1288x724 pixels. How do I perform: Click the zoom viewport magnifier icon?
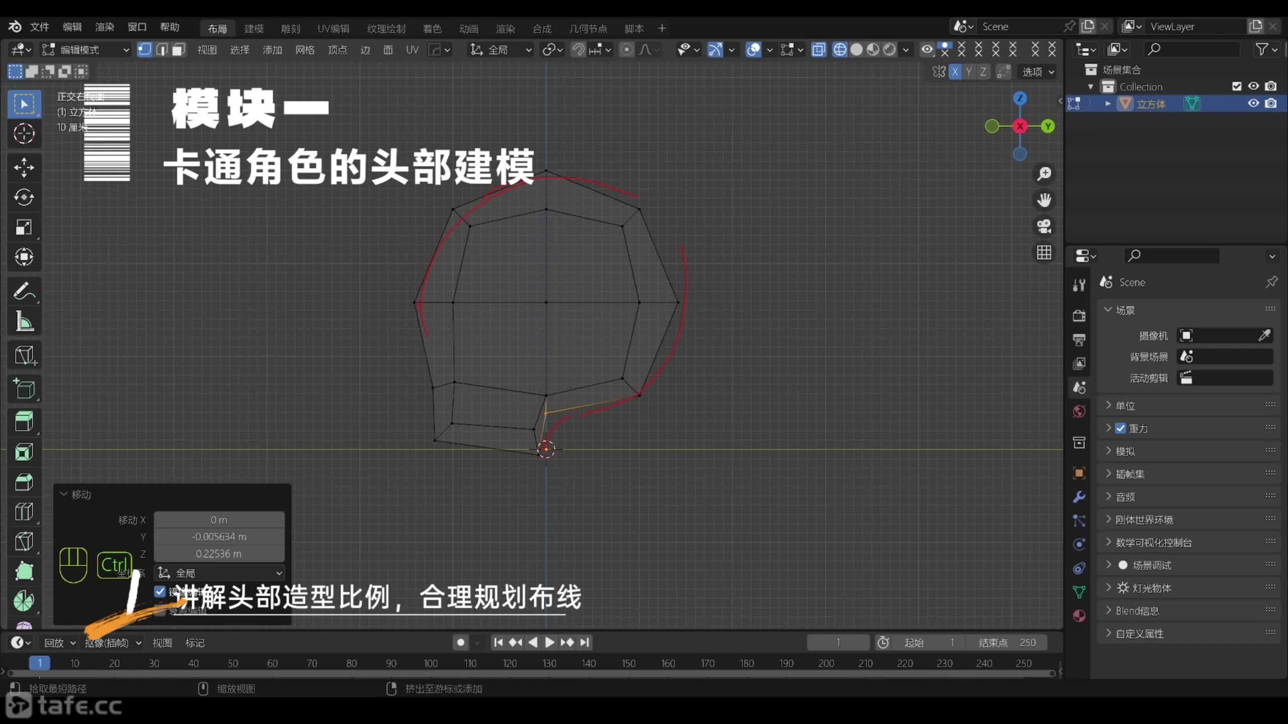1044,174
